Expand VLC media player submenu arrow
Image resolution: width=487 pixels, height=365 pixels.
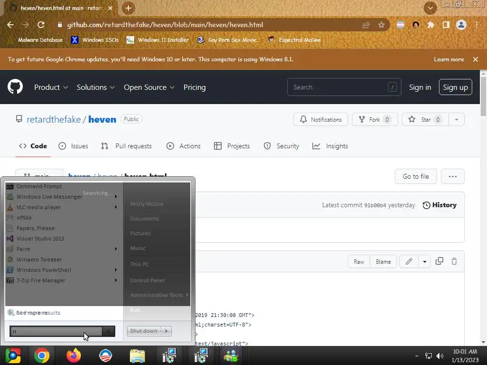click(116, 207)
